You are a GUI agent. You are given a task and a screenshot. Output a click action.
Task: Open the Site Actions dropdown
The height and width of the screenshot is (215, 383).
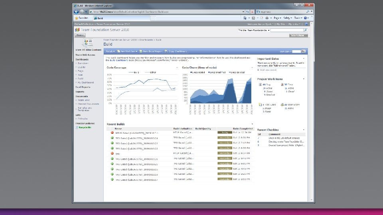click(298, 35)
